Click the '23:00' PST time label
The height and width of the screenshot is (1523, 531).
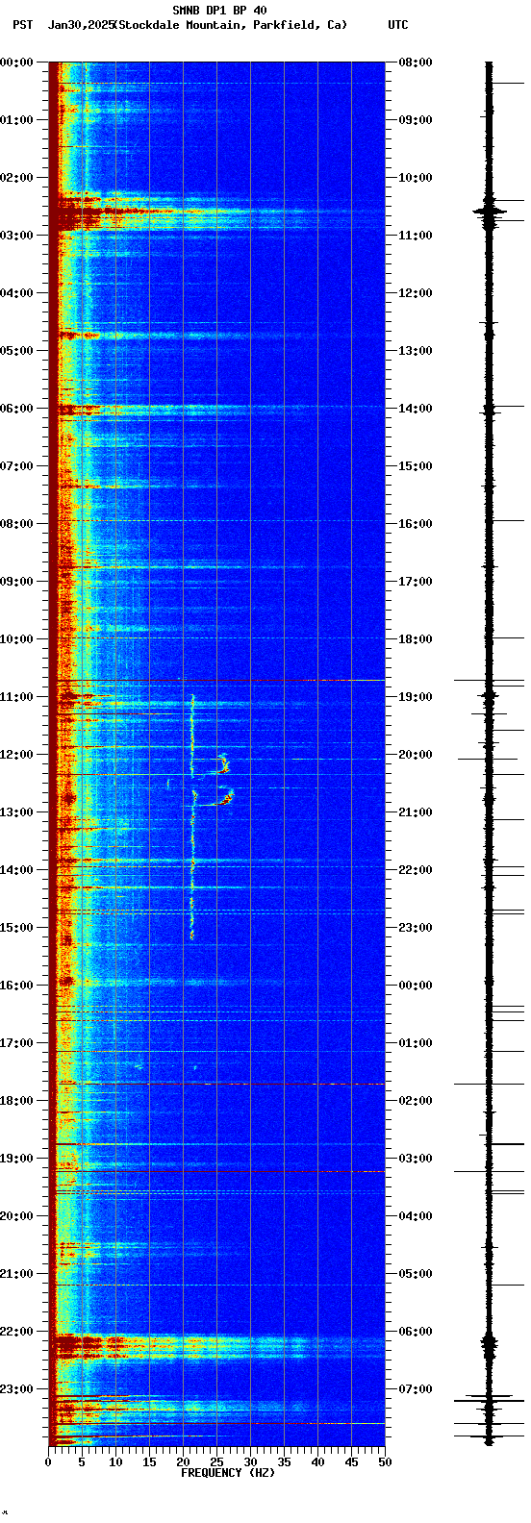coord(16,1389)
